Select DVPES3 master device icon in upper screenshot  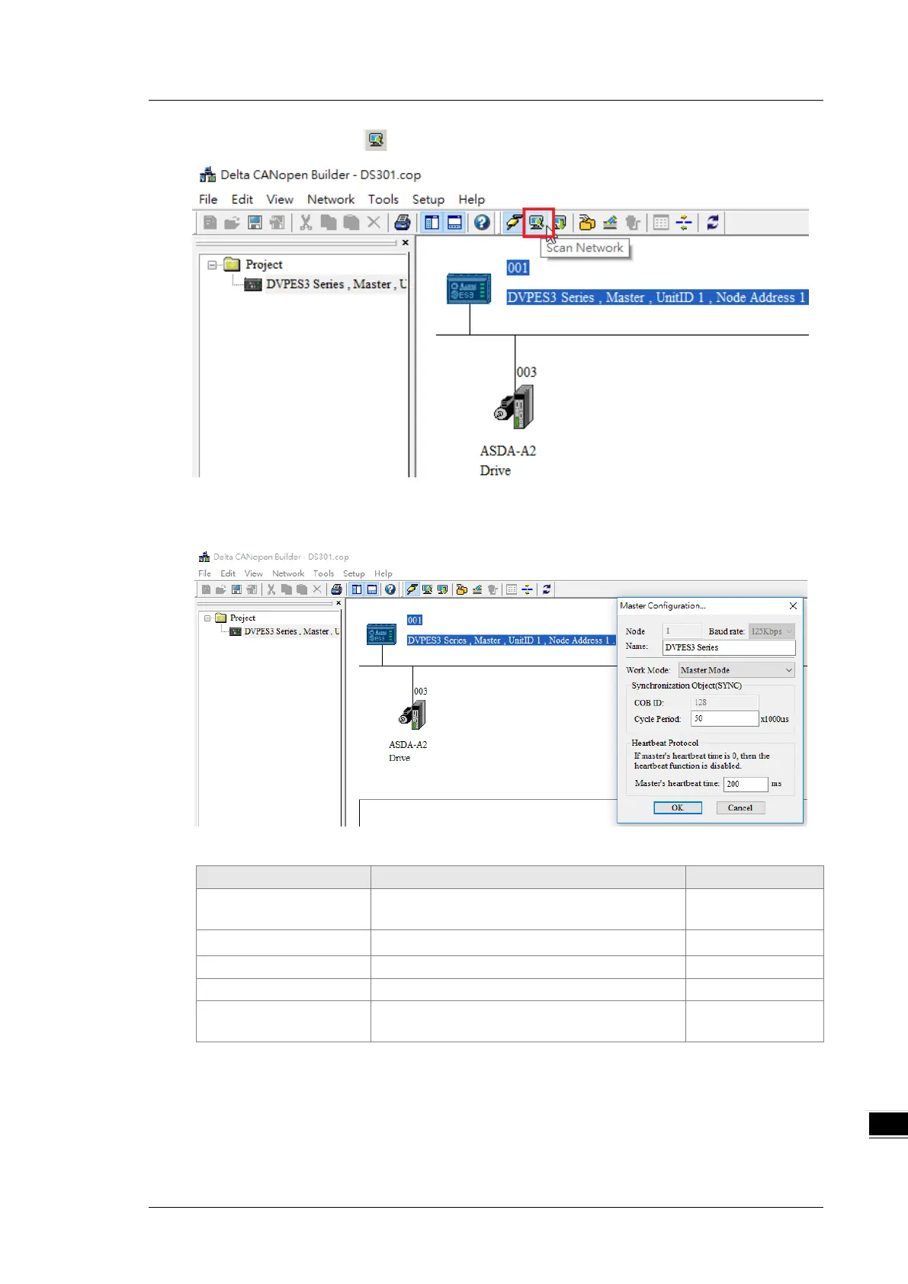pos(468,289)
